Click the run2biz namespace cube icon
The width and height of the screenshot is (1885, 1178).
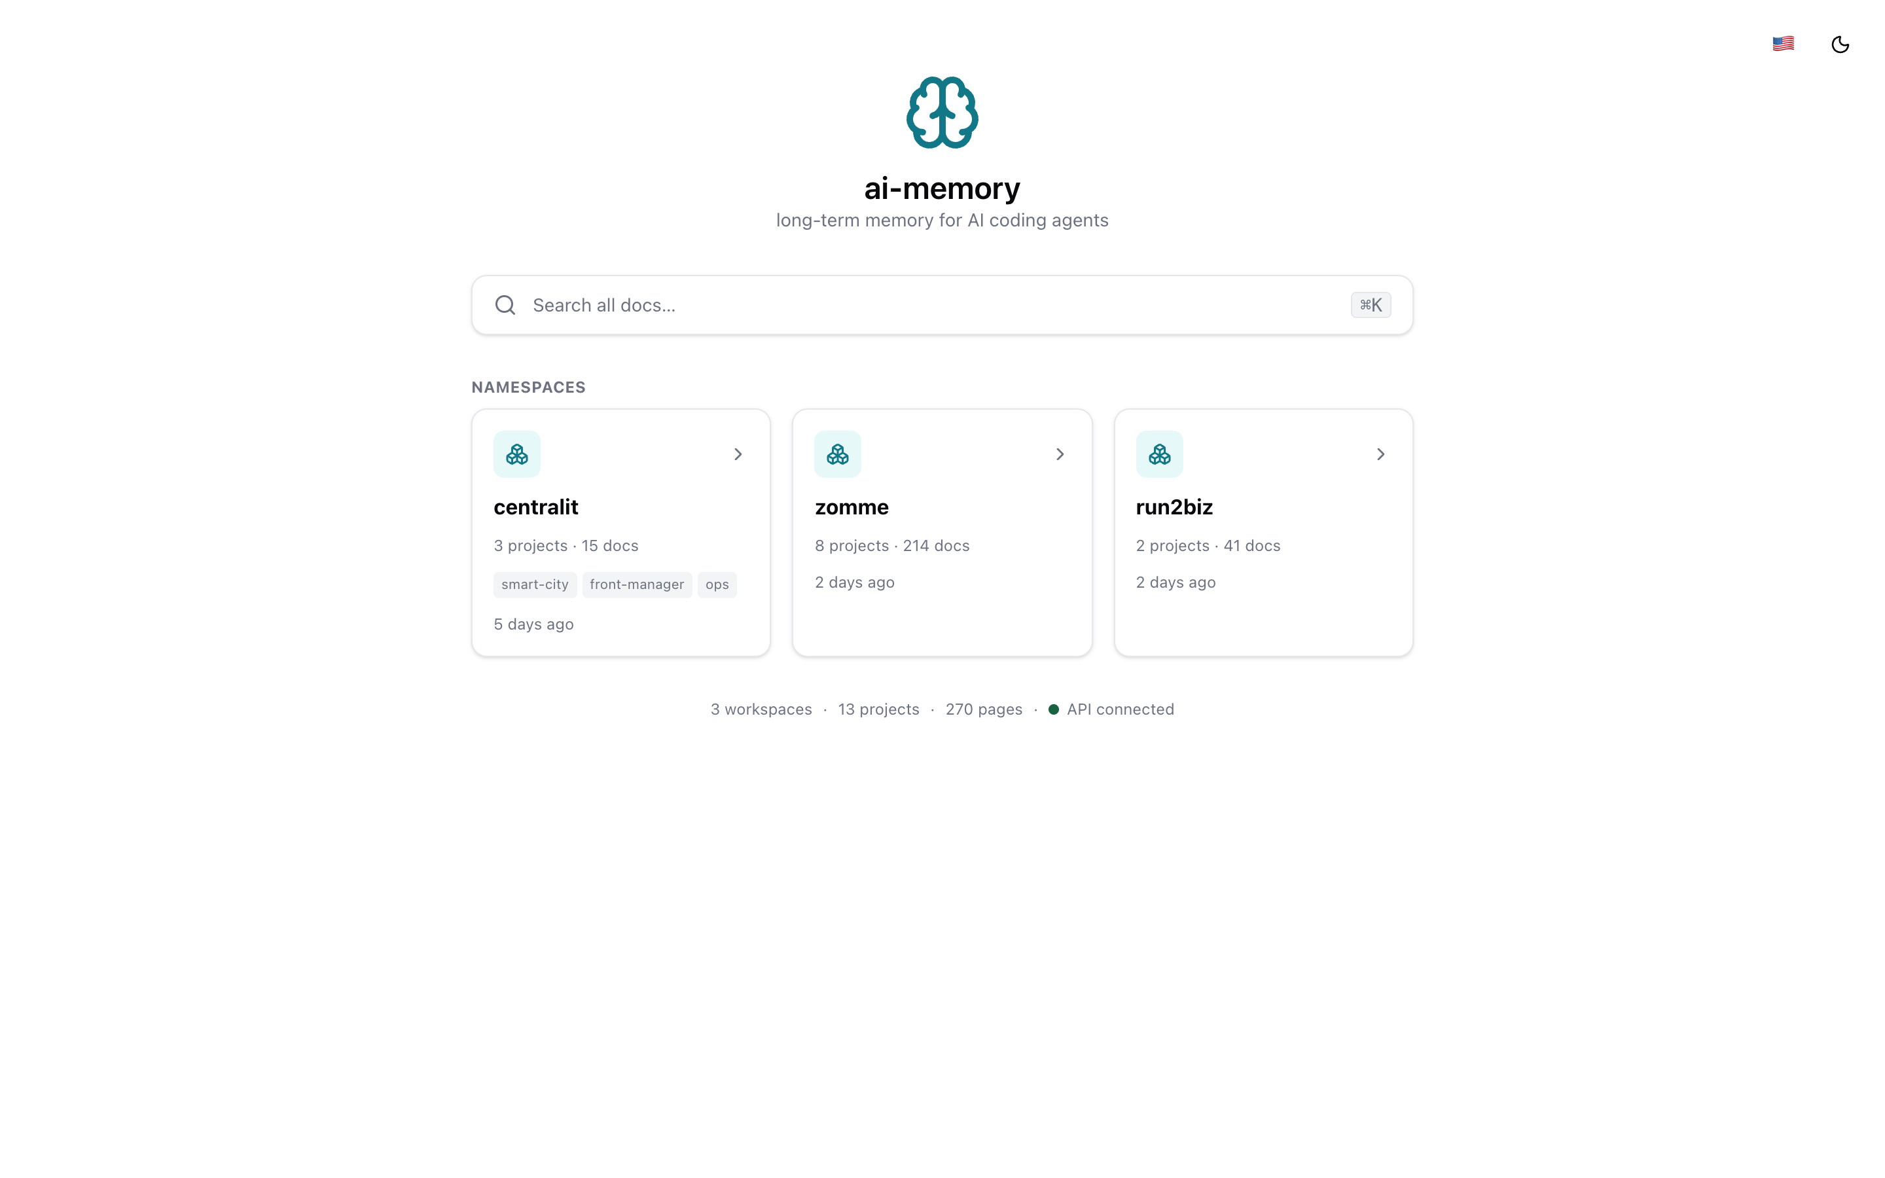tap(1159, 454)
